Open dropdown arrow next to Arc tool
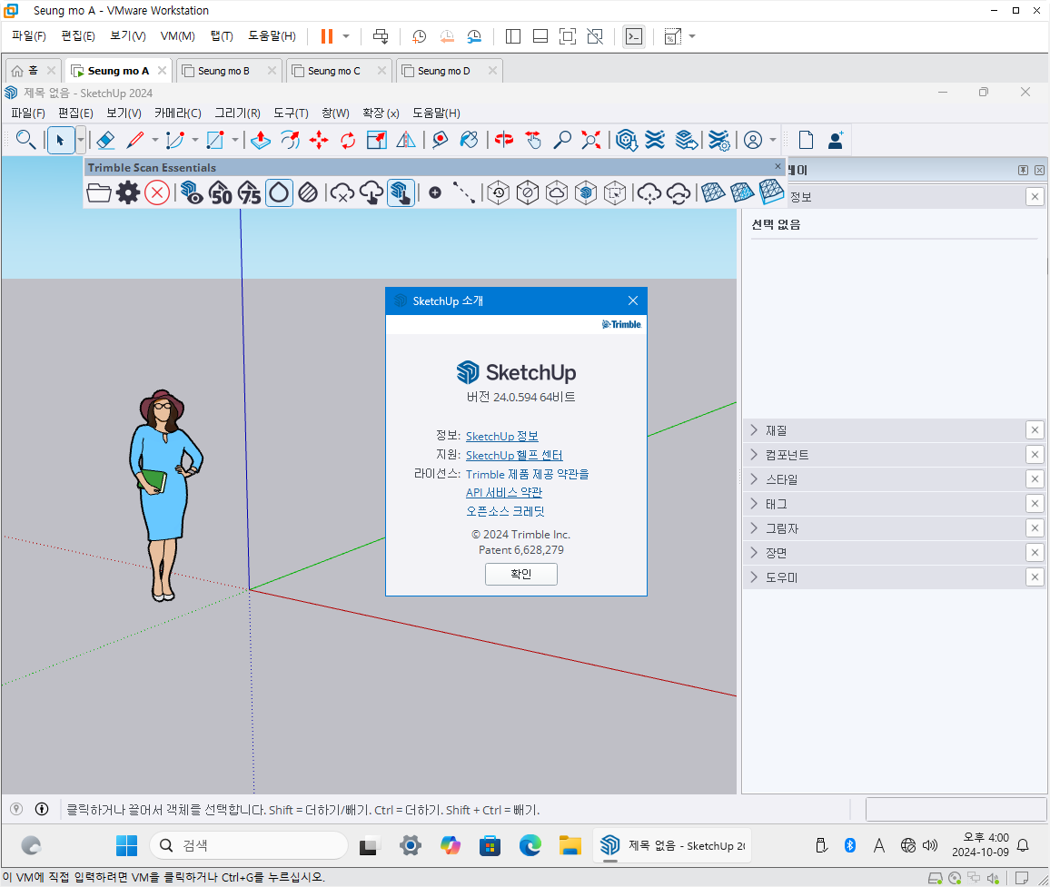 coord(195,140)
